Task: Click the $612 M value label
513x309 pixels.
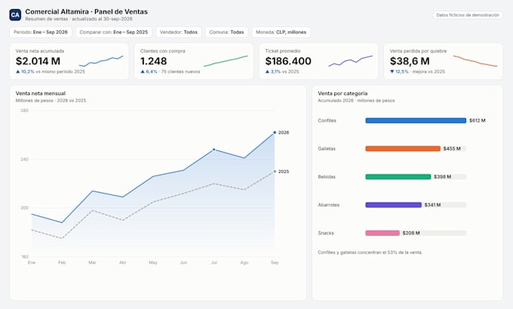Action: tap(478, 121)
